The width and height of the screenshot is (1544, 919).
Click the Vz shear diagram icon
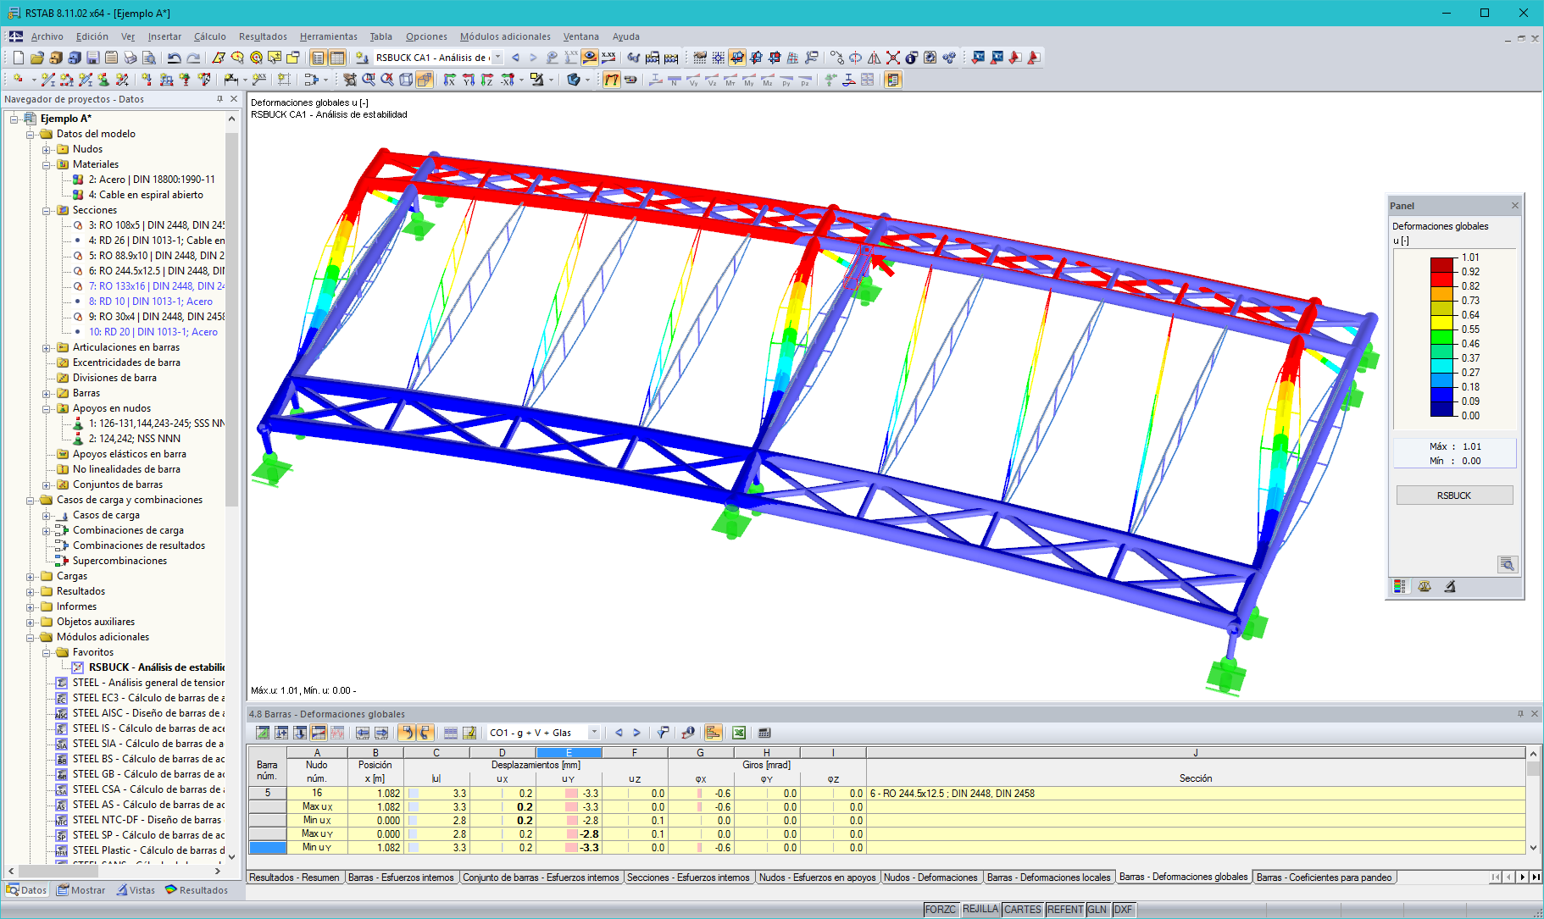click(712, 80)
